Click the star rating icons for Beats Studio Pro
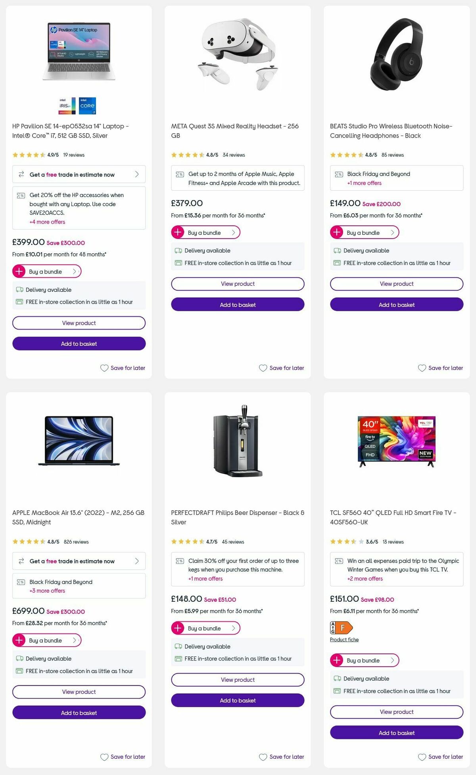The image size is (476, 775). point(346,155)
